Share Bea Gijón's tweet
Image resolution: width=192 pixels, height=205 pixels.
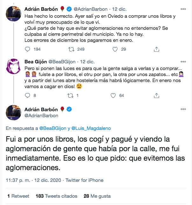[x=156, y=95]
